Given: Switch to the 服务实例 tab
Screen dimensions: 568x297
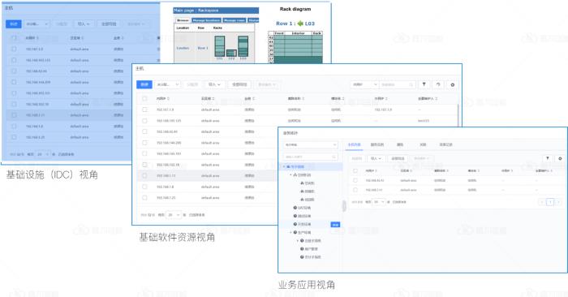Looking at the screenshot, I should click(377, 144).
